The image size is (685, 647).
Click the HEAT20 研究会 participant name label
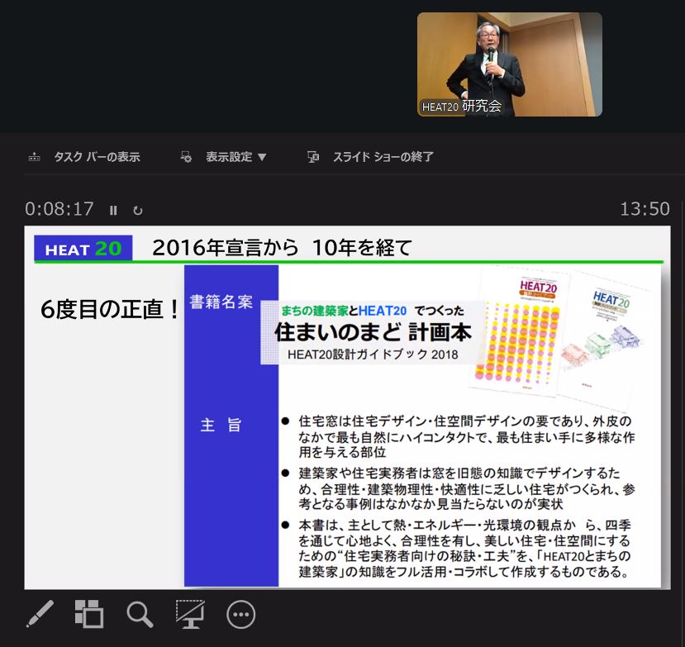click(x=462, y=106)
